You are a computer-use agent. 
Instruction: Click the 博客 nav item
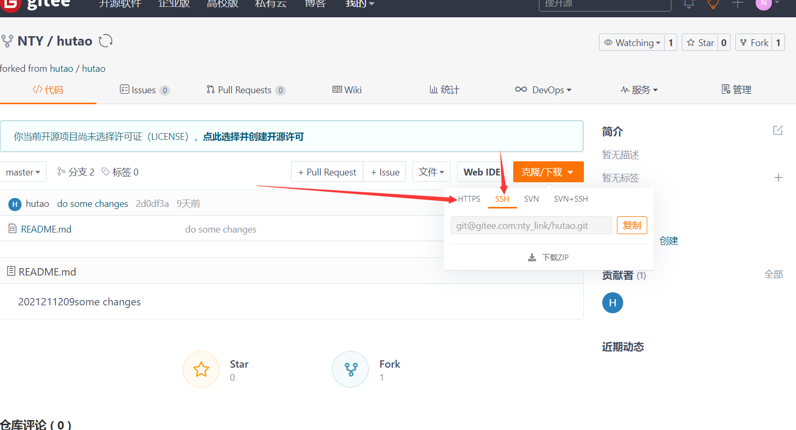[x=315, y=4]
